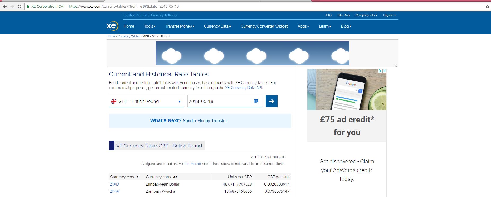Screen dimensions: 491x197
Task: Click the GBP per Unit column header
Action: 279,177
